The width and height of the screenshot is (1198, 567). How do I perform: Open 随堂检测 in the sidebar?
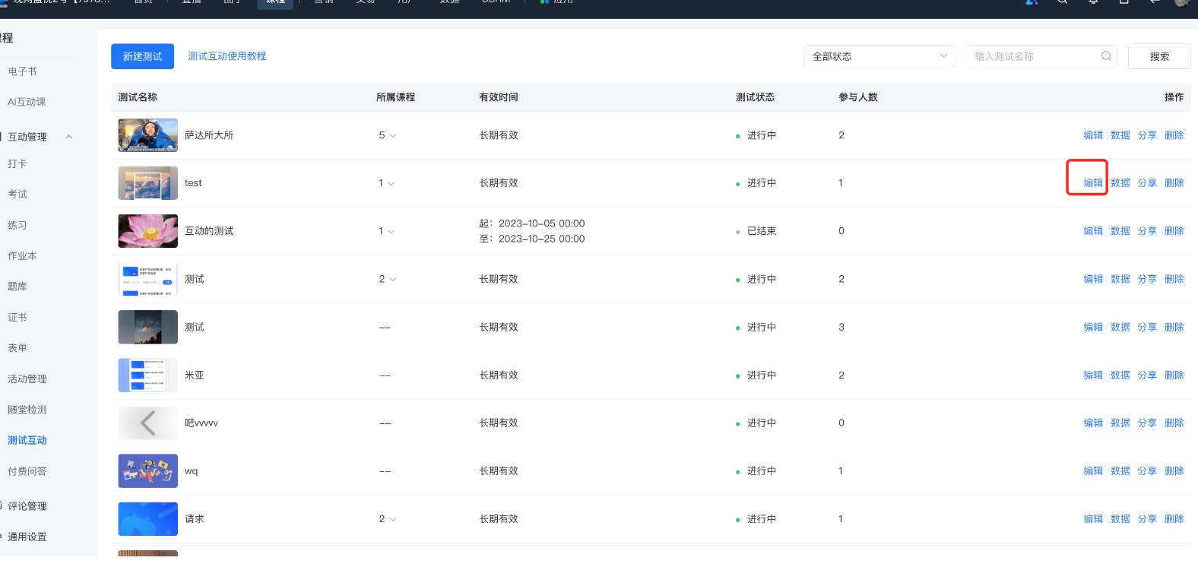pos(27,410)
